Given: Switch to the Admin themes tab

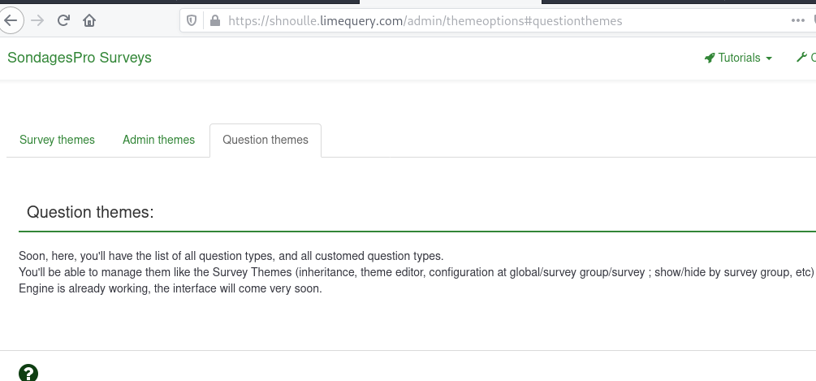Looking at the screenshot, I should (158, 140).
